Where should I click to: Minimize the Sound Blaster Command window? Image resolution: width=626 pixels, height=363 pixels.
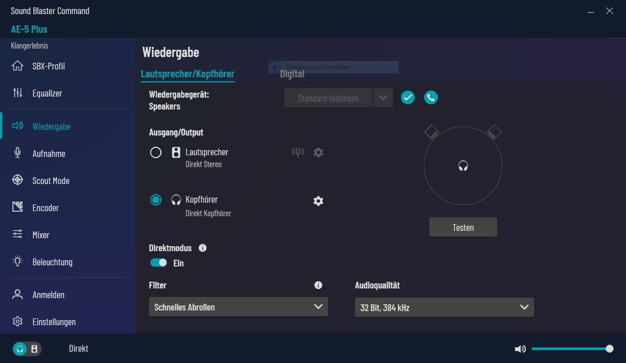click(x=590, y=11)
